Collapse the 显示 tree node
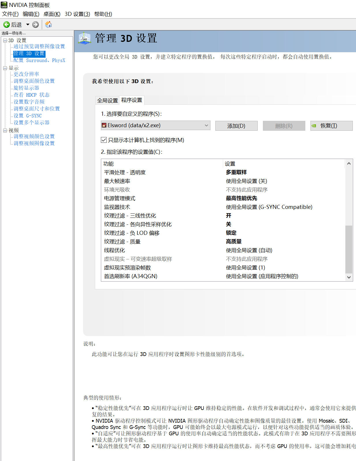The width and height of the screenshot is (356, 461). click(5, 68)
